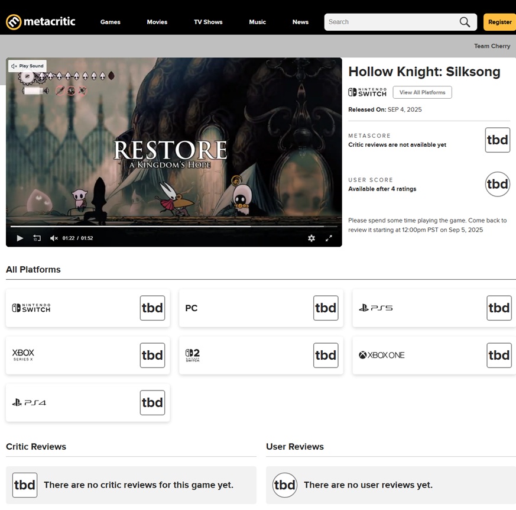
Task: Click the Metacritic logo
Action: click(x=41, y=22)
